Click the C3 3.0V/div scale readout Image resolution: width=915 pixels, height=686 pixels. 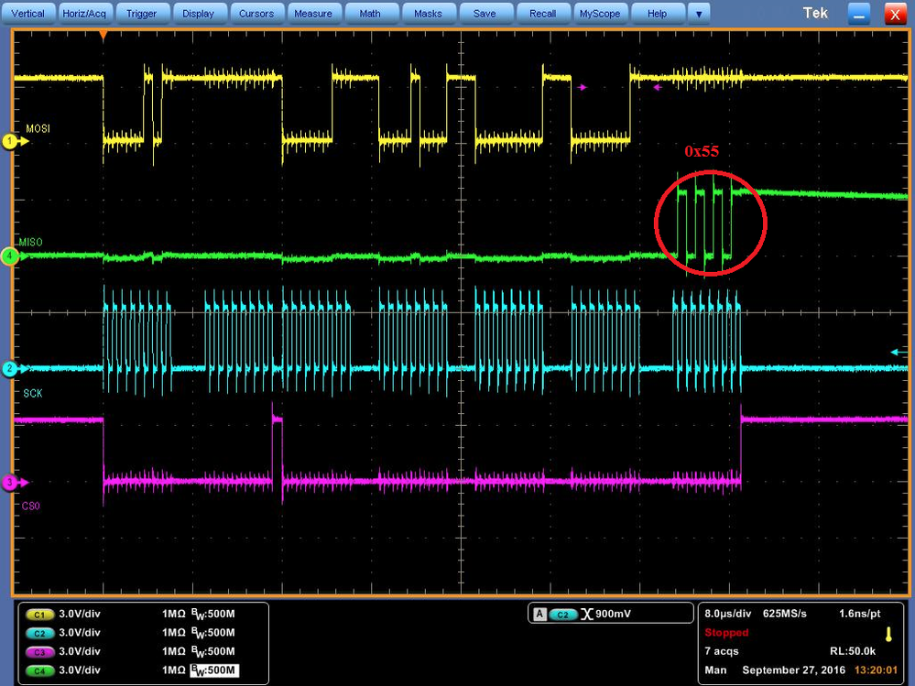pyautogui.click(x=80, y=651)
